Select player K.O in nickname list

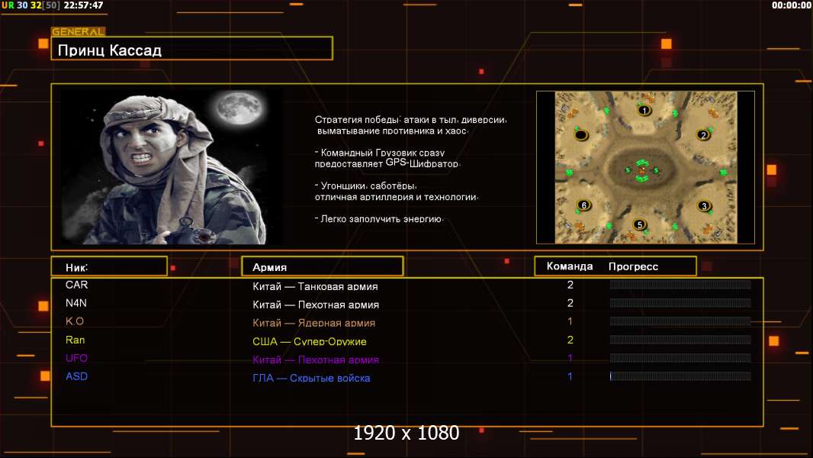coord(75,321)
